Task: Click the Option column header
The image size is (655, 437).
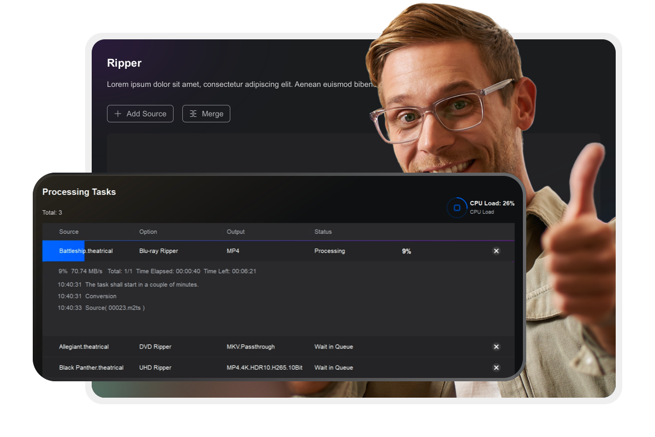Action: (x=148, y=232)
